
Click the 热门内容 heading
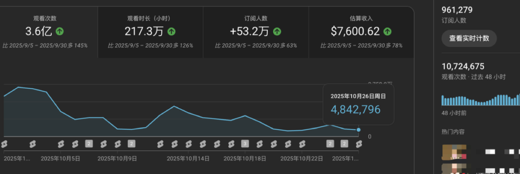click(x=453, y=132)
